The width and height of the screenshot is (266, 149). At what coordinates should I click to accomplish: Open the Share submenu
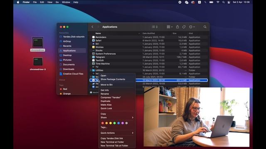(x=117, y=118)
